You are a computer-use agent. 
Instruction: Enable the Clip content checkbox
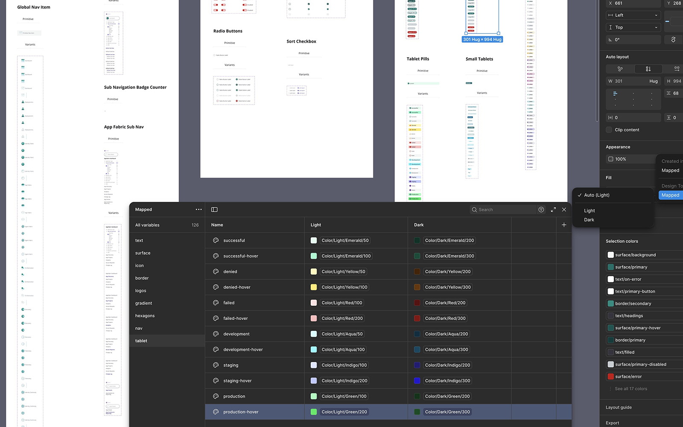tap(609, 130)
